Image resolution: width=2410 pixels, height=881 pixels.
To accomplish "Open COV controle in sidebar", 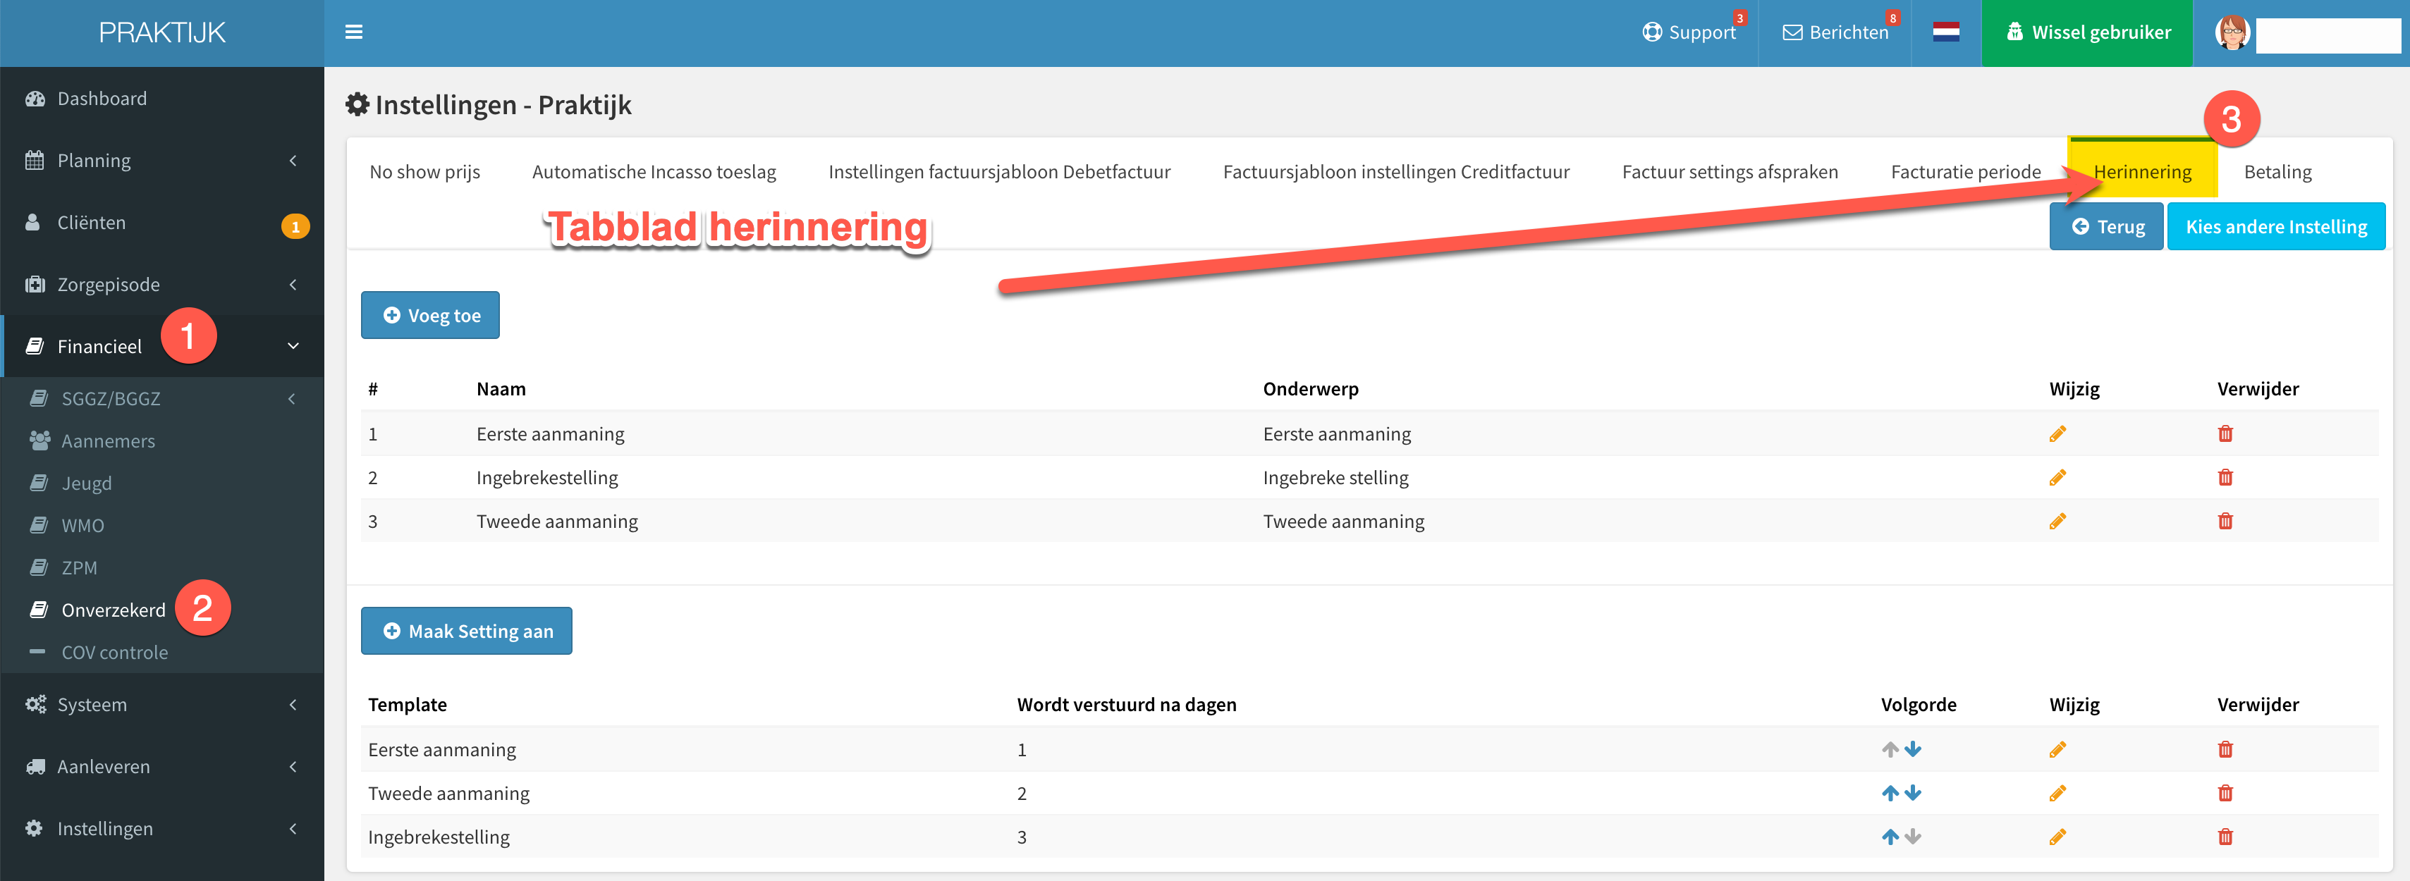I will point(115,652).
